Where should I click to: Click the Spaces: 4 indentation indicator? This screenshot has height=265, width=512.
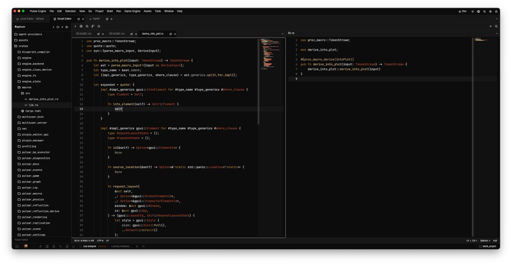pos(485,241)
